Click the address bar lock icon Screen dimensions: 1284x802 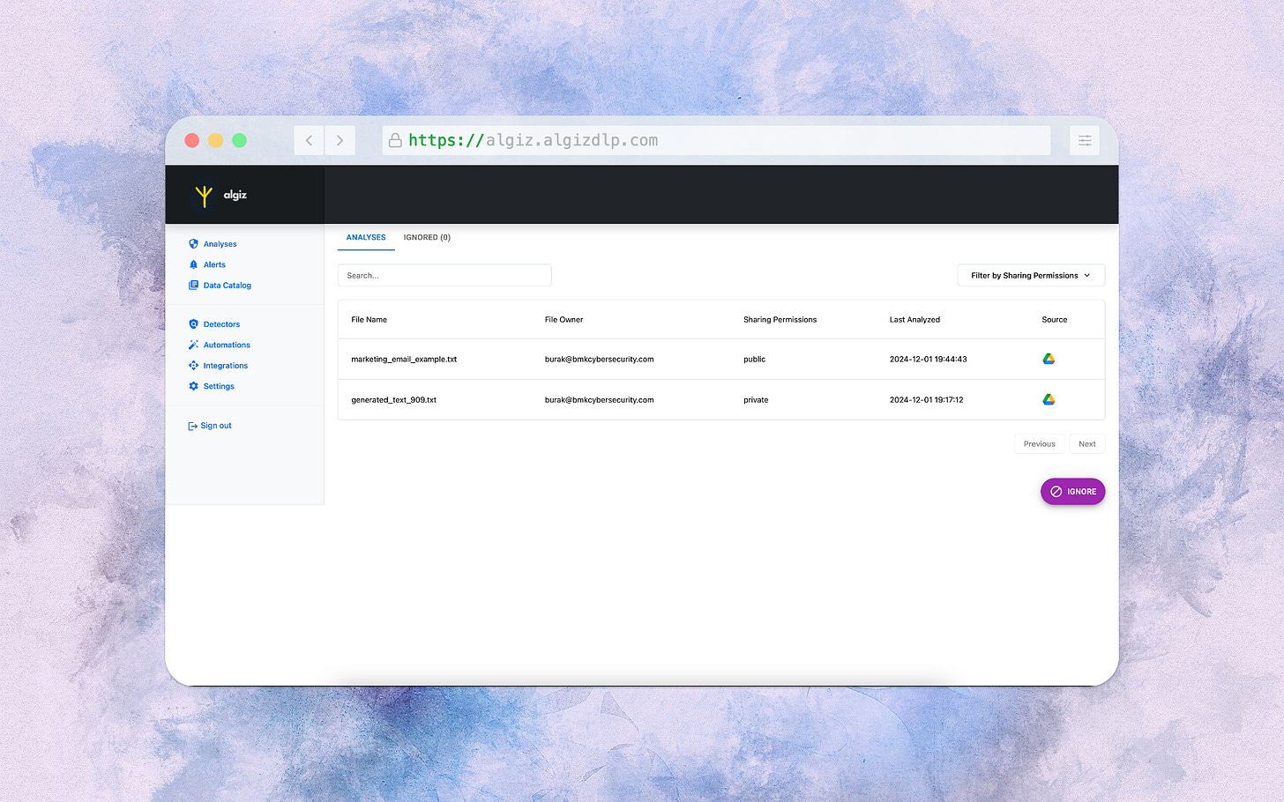click(395, 140)
